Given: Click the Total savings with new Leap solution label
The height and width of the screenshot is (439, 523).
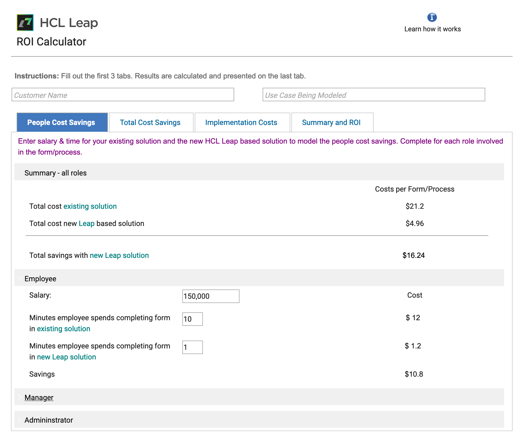Looking at the screenshot, I should [x=89, y=255].
